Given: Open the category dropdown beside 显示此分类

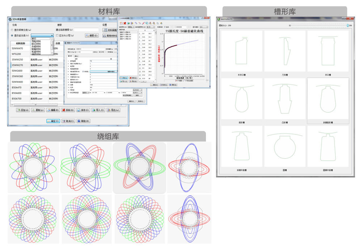Looking at the screenshot, I should tap(52, 35).
